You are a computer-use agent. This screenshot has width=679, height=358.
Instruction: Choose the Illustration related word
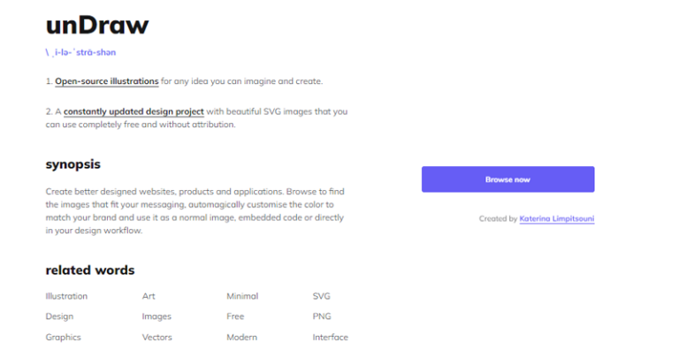pos(66,296)
